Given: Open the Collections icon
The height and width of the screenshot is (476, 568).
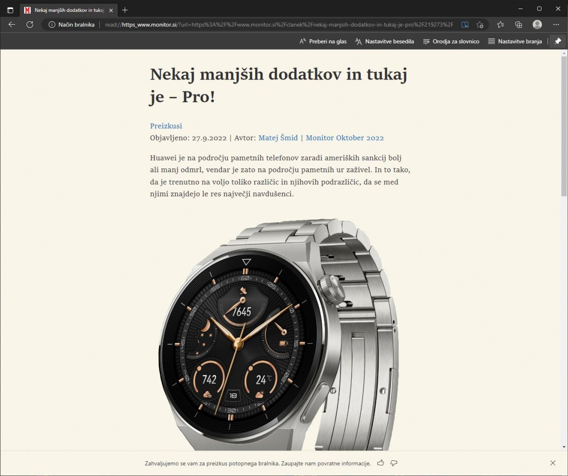Looking at the screenshot, I should click(x=519, y=25).
